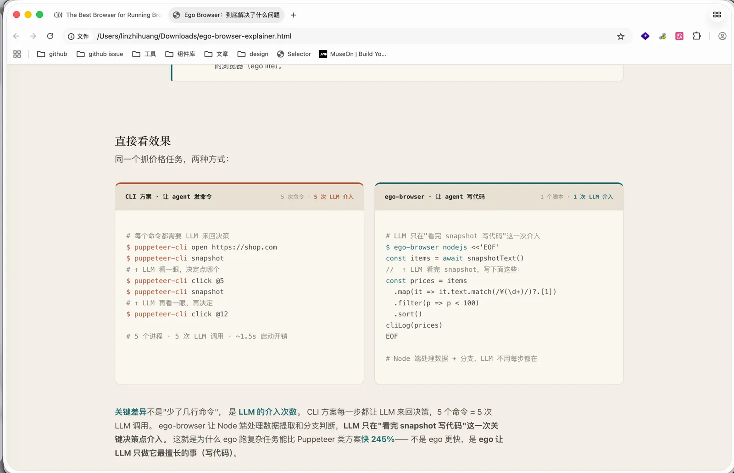734x473 pixels.
Task: Click the LLM 看一眼，决定点哪个 comment
Action: click(173, 269)
